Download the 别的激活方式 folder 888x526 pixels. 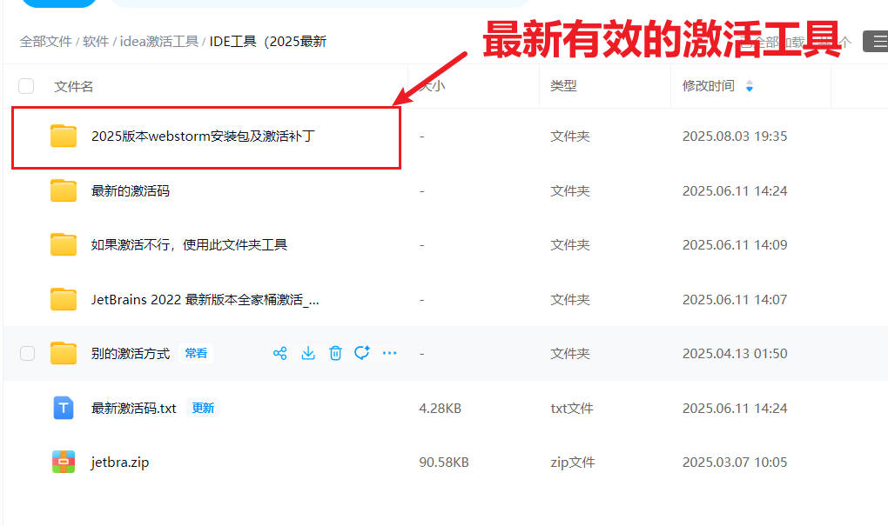[x=308, y=354]
